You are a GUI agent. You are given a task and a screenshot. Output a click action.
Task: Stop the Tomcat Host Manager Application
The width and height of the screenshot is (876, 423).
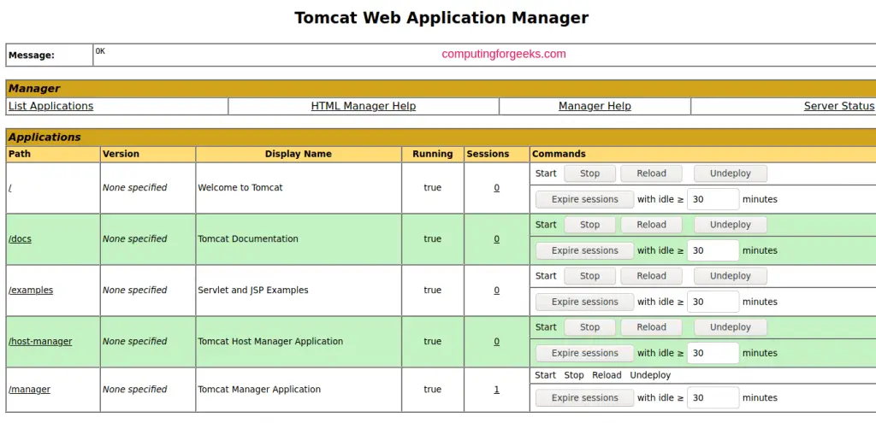click(589, 327)
